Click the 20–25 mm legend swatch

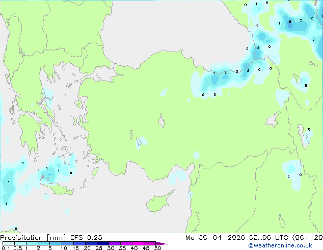(91, 243)
